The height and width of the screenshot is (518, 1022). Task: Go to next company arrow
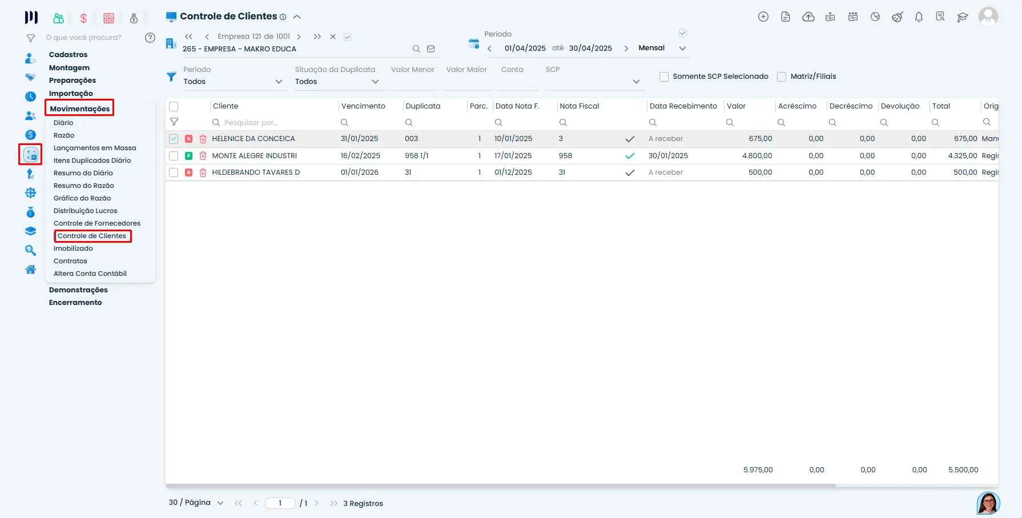299,37
